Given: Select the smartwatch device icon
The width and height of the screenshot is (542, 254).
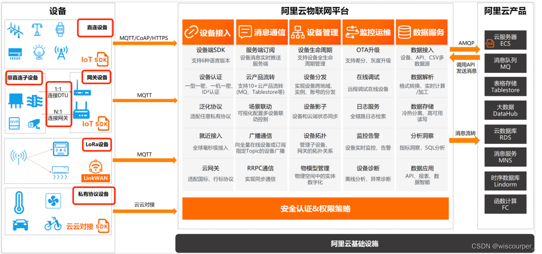Looking at the screenshot, I should point(60,29).
